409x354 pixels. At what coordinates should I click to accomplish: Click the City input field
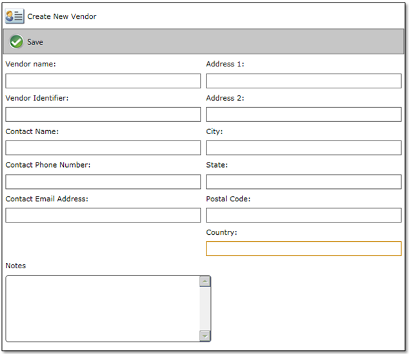tap(303, 148)
